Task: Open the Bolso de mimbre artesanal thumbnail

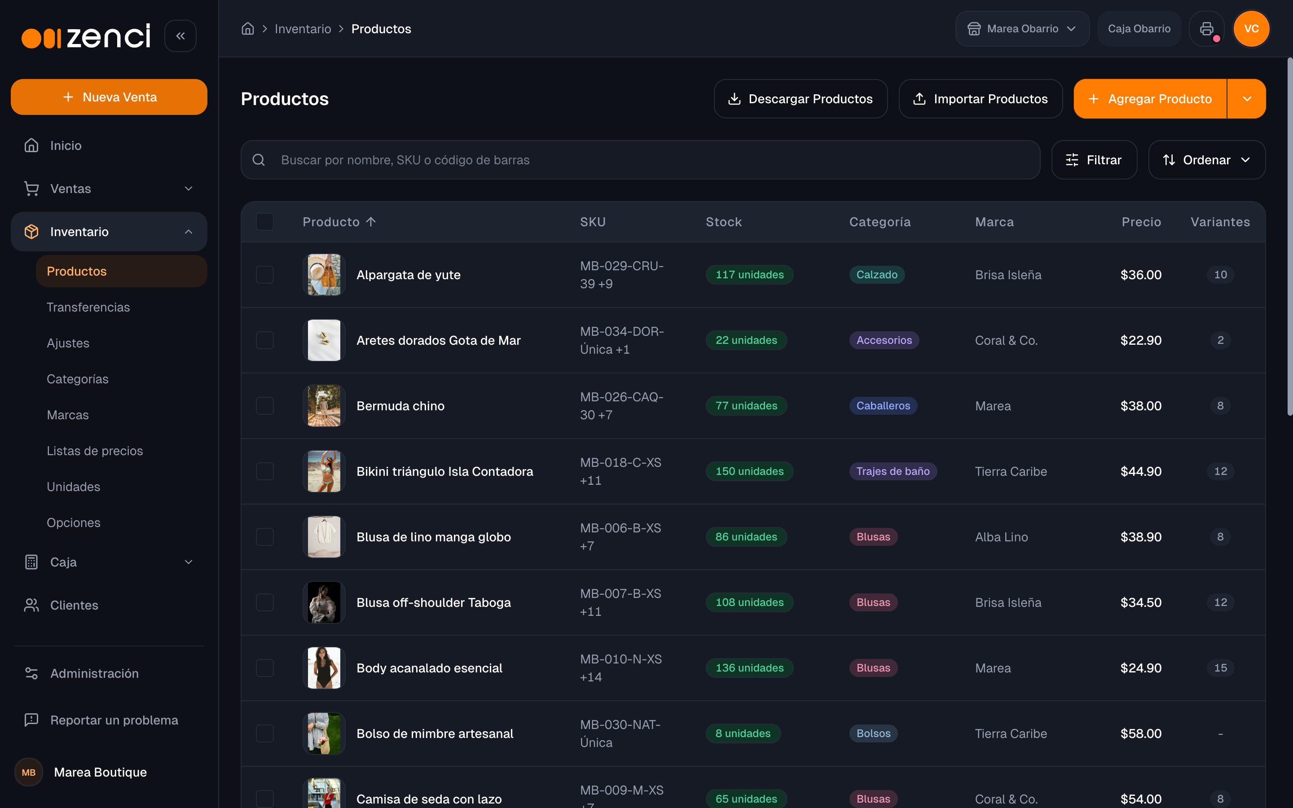Action: pos(324,733)
